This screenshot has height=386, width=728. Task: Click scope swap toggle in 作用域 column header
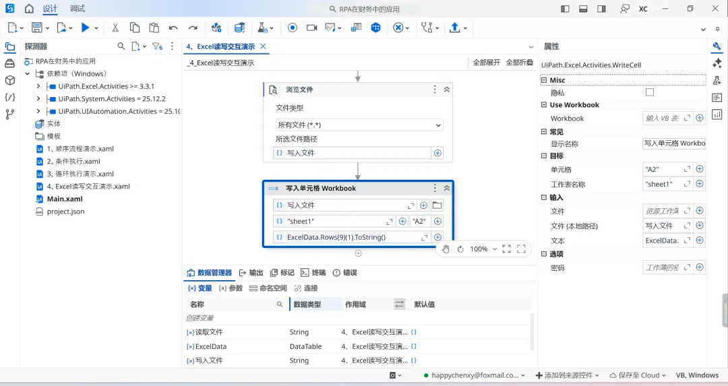[x=399, y=304]
